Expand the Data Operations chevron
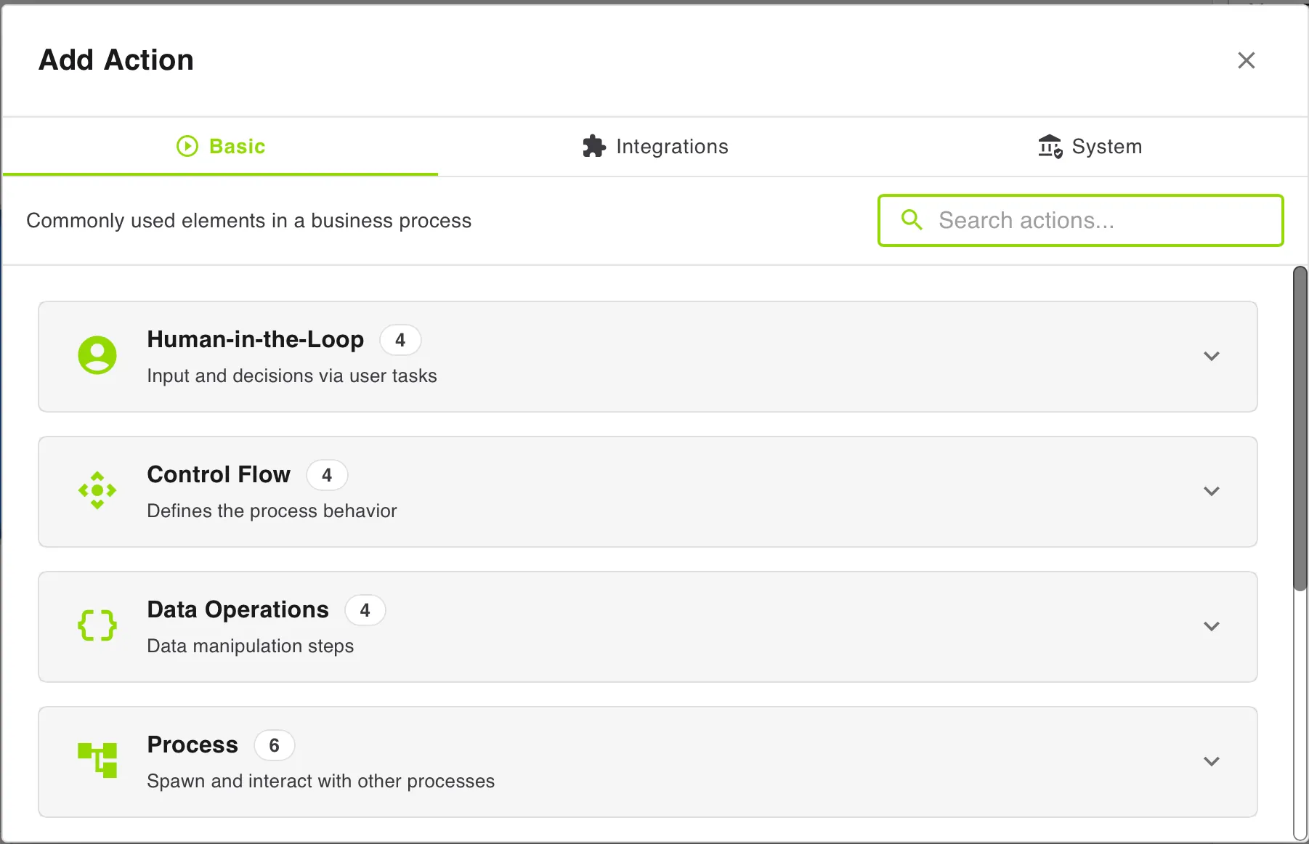1309x844 pixels. 1211,626
